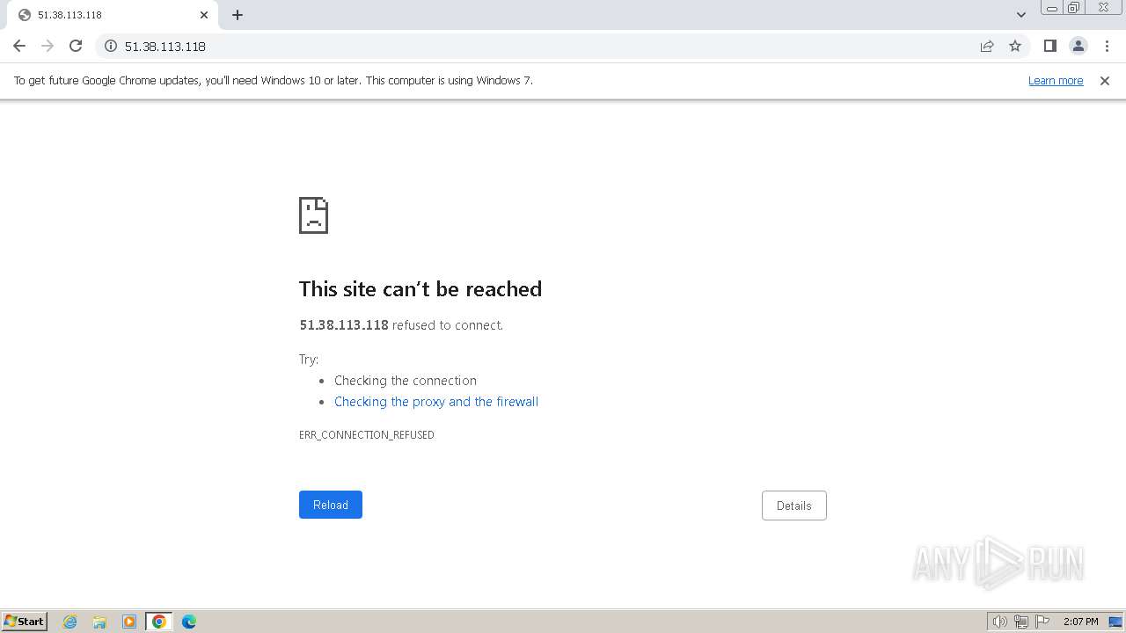
Task: Open the Windows Start menu
Action: (25, 622)
